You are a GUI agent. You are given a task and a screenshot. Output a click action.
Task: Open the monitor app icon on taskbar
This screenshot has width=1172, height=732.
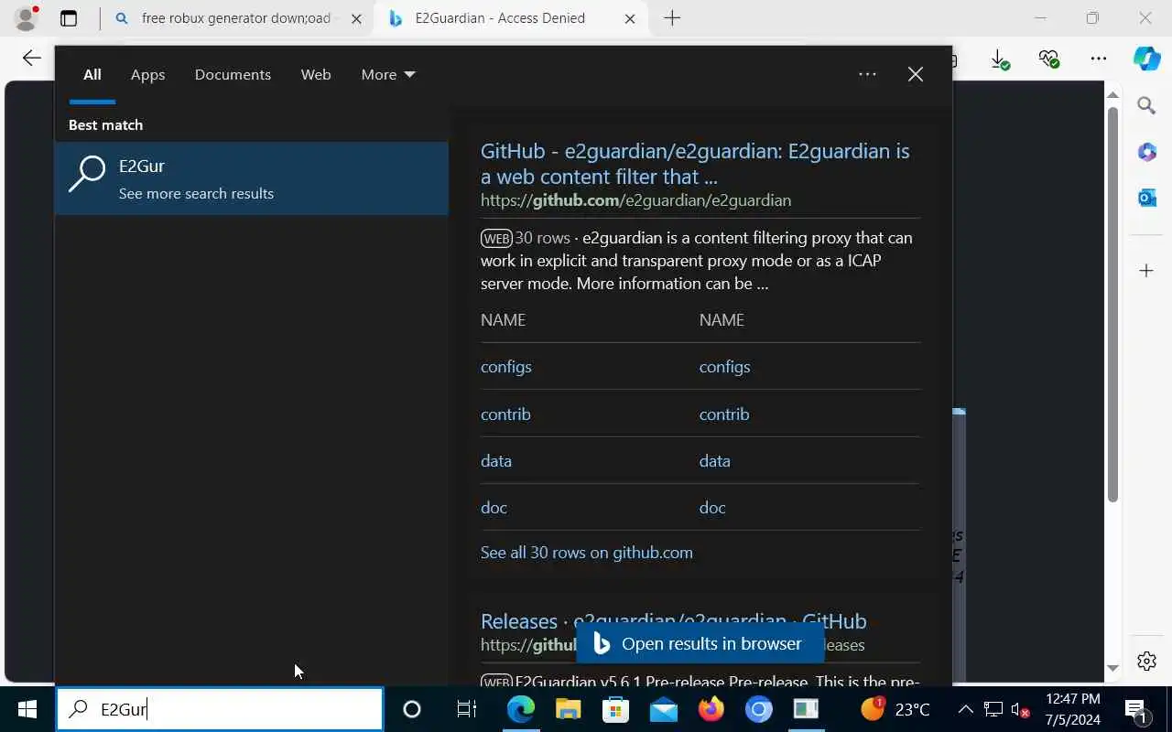(x=806, y=709)
